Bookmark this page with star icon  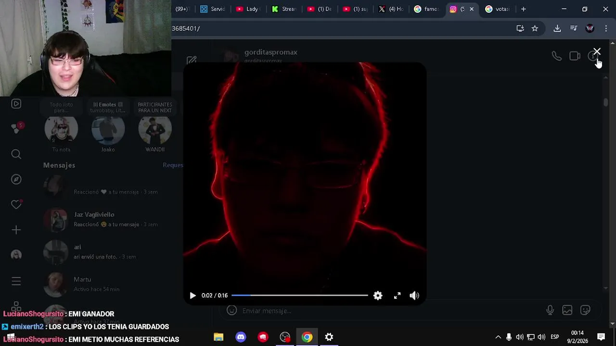pos(535,28)
